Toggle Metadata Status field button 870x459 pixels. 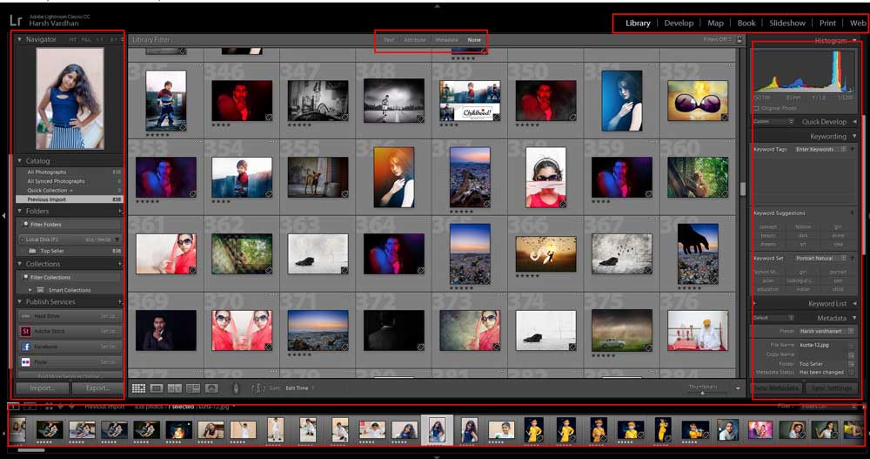click(x=851, y=372)
